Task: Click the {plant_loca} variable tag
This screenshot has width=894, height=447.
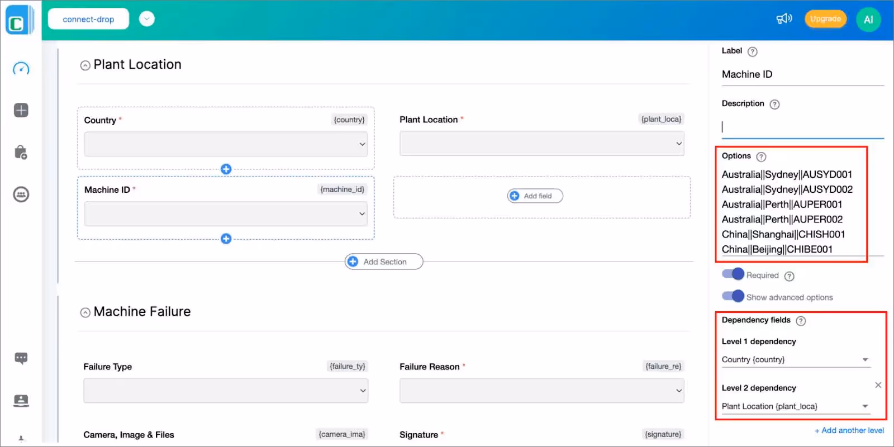Action: pos(661,119)
